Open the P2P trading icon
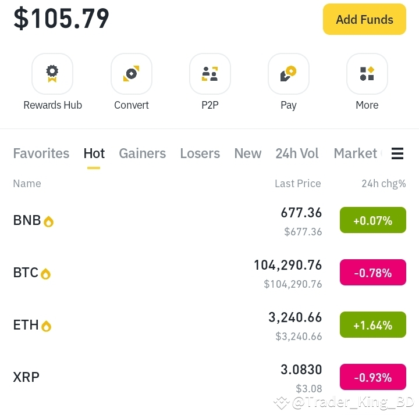Image resolution: width=419 pixels, height=415 pixels. click(x=210, y=74)
